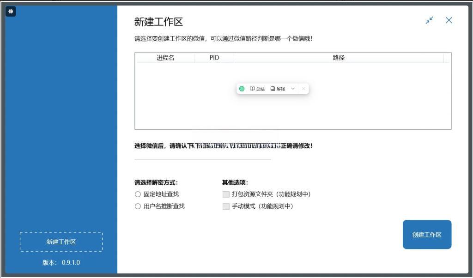Viewport: 473px width, 278px height.
Task: Shrink the window using the collapse arrows icon
Action: [430, 20]
